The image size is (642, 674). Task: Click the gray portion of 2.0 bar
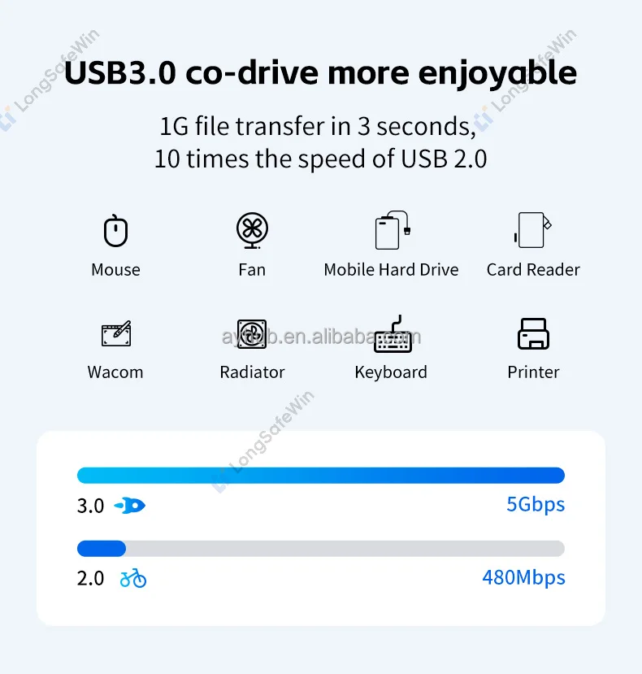point(345,549)
